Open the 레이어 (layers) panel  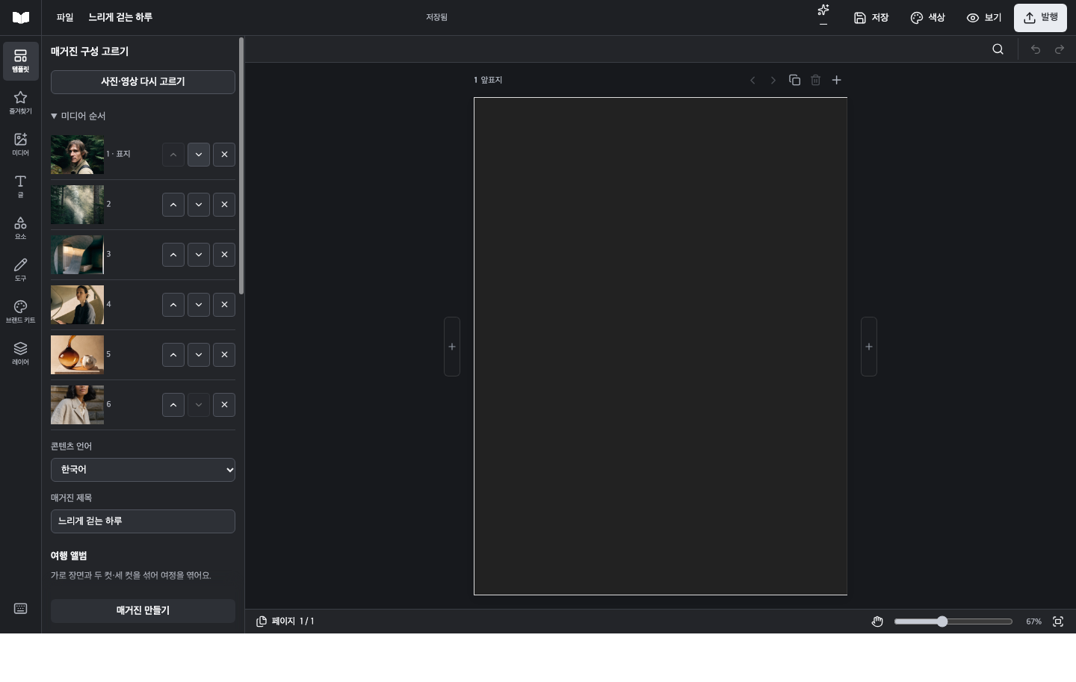(x=20, y=353)
